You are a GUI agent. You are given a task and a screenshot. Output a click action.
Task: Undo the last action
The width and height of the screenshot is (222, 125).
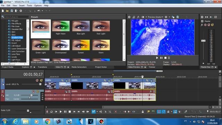[x=39, y=11]
